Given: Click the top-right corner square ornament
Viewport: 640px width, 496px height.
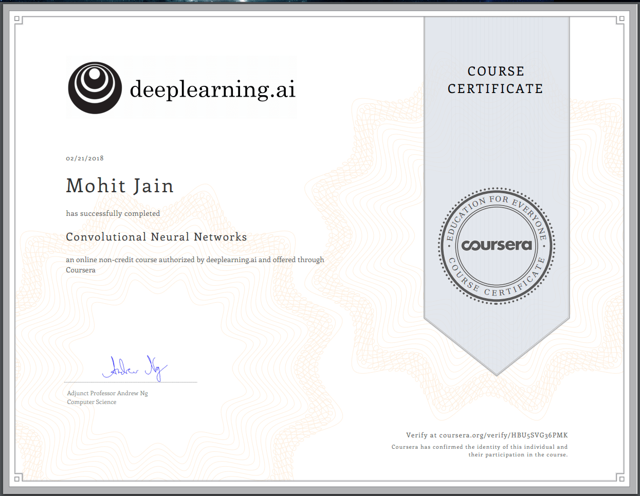Looking at the screenshot, I should (621, 19).
